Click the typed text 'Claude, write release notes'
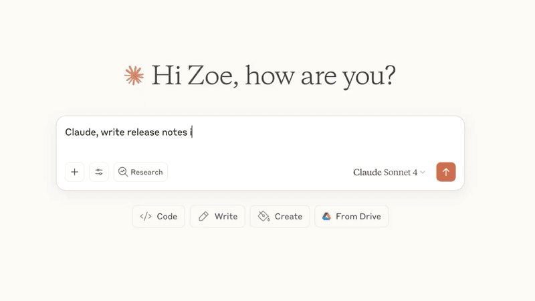The height and width of the screenshot is (301, 535). [126, 132]
